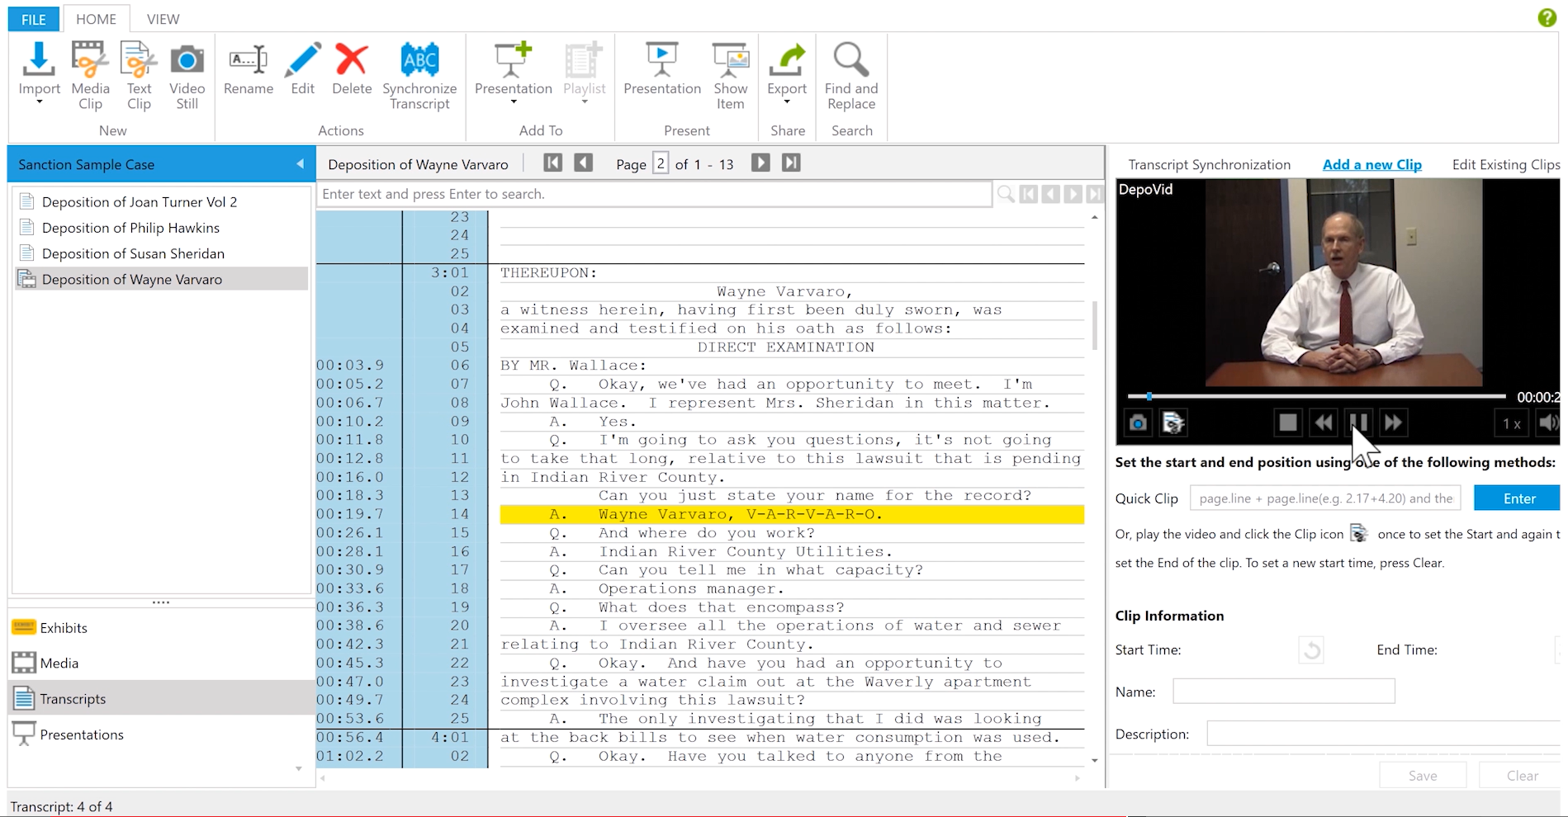Click the clip marker icon in player

pos(1173,423)
